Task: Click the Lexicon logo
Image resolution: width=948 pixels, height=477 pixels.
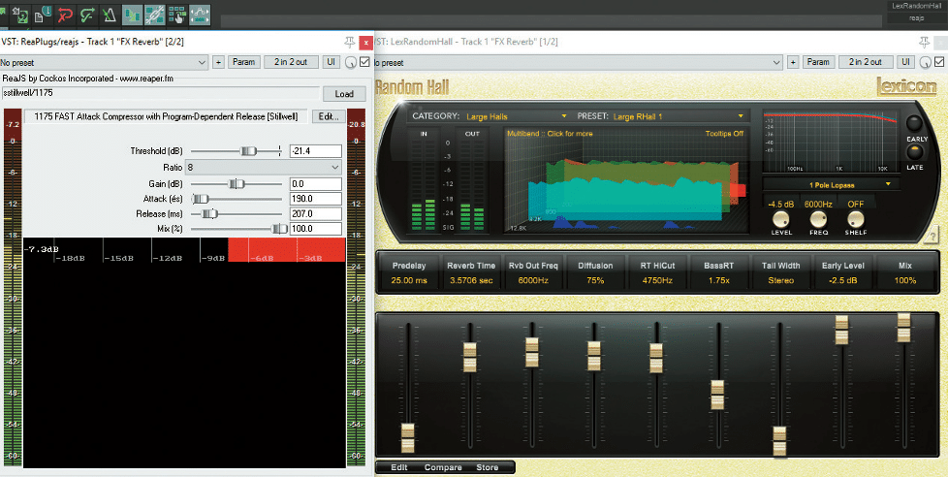Action: (906, 86)
